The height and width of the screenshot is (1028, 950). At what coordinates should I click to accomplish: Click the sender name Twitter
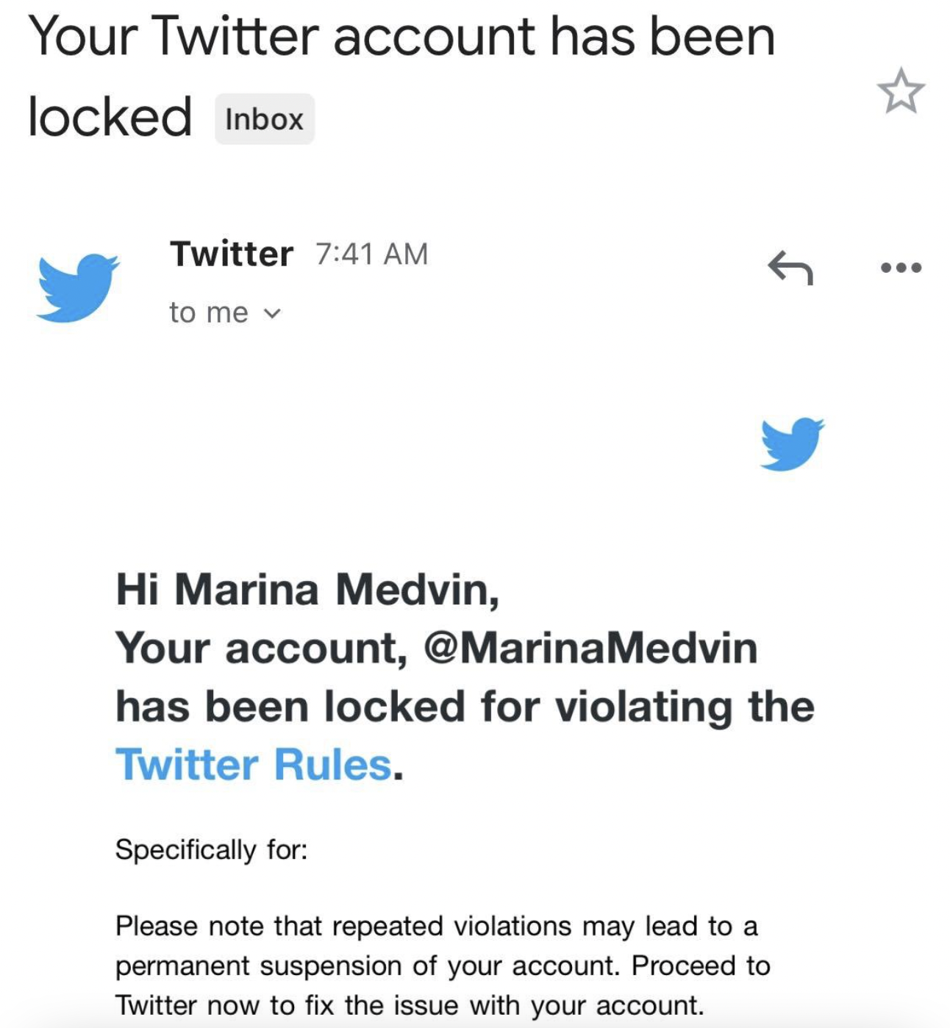[x=232, y=254]
